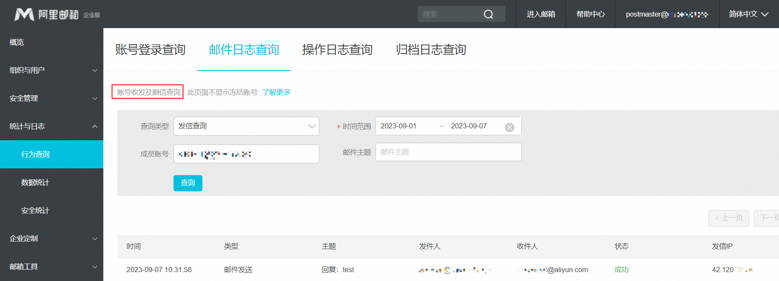Screen dimensions: 779x281
Task: Click the 主题 column header
Action: (329, 247)
